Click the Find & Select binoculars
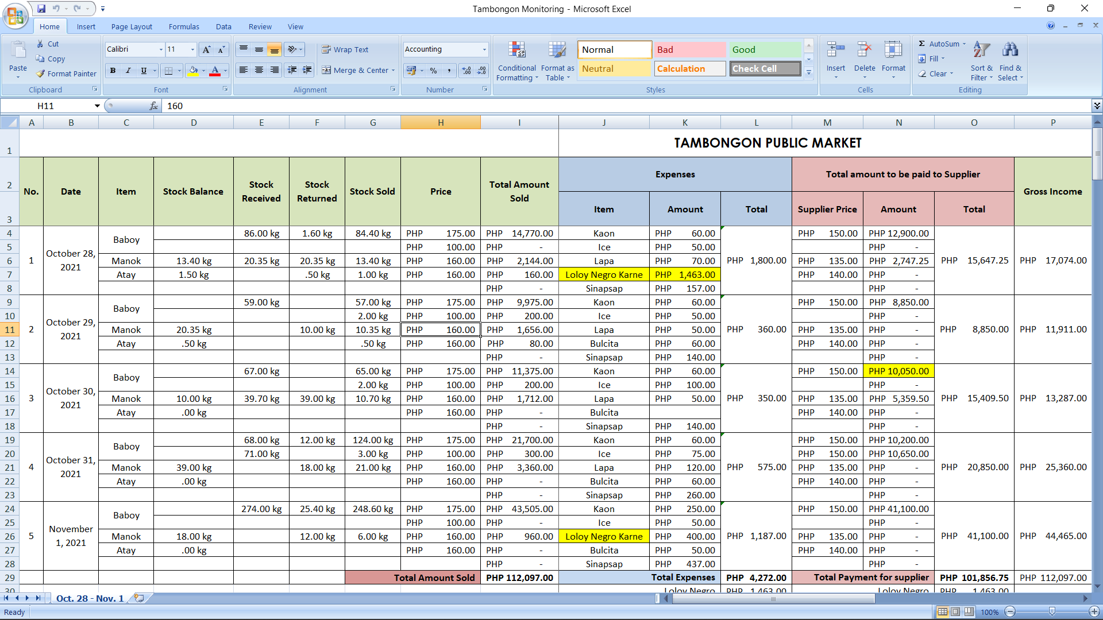1103x620 pixels. (x=1010, y=51)
